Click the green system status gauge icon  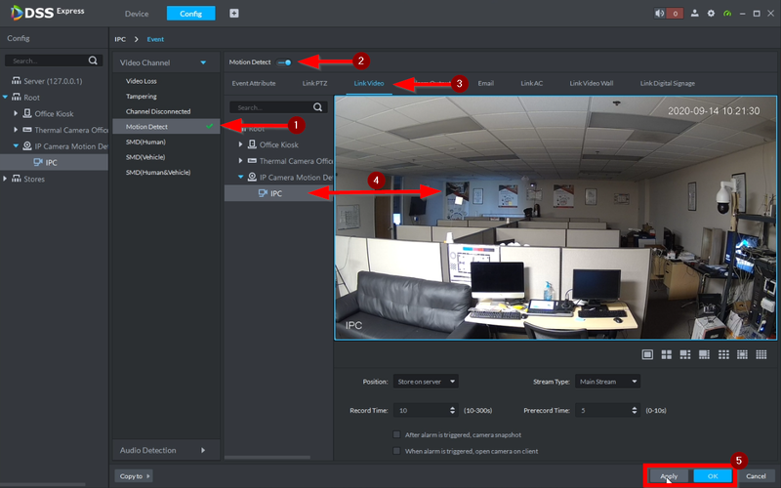click(729, 14)
